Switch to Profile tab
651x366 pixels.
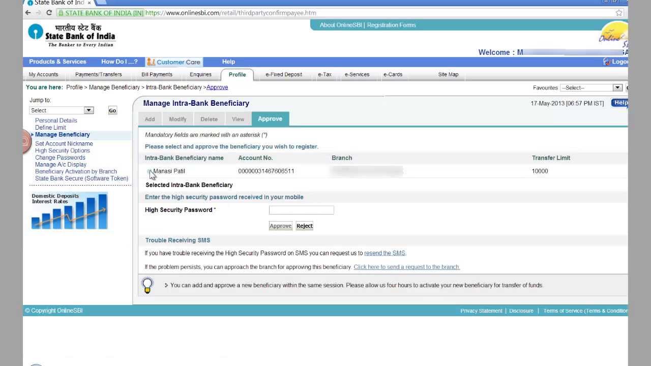coord(237,74)
